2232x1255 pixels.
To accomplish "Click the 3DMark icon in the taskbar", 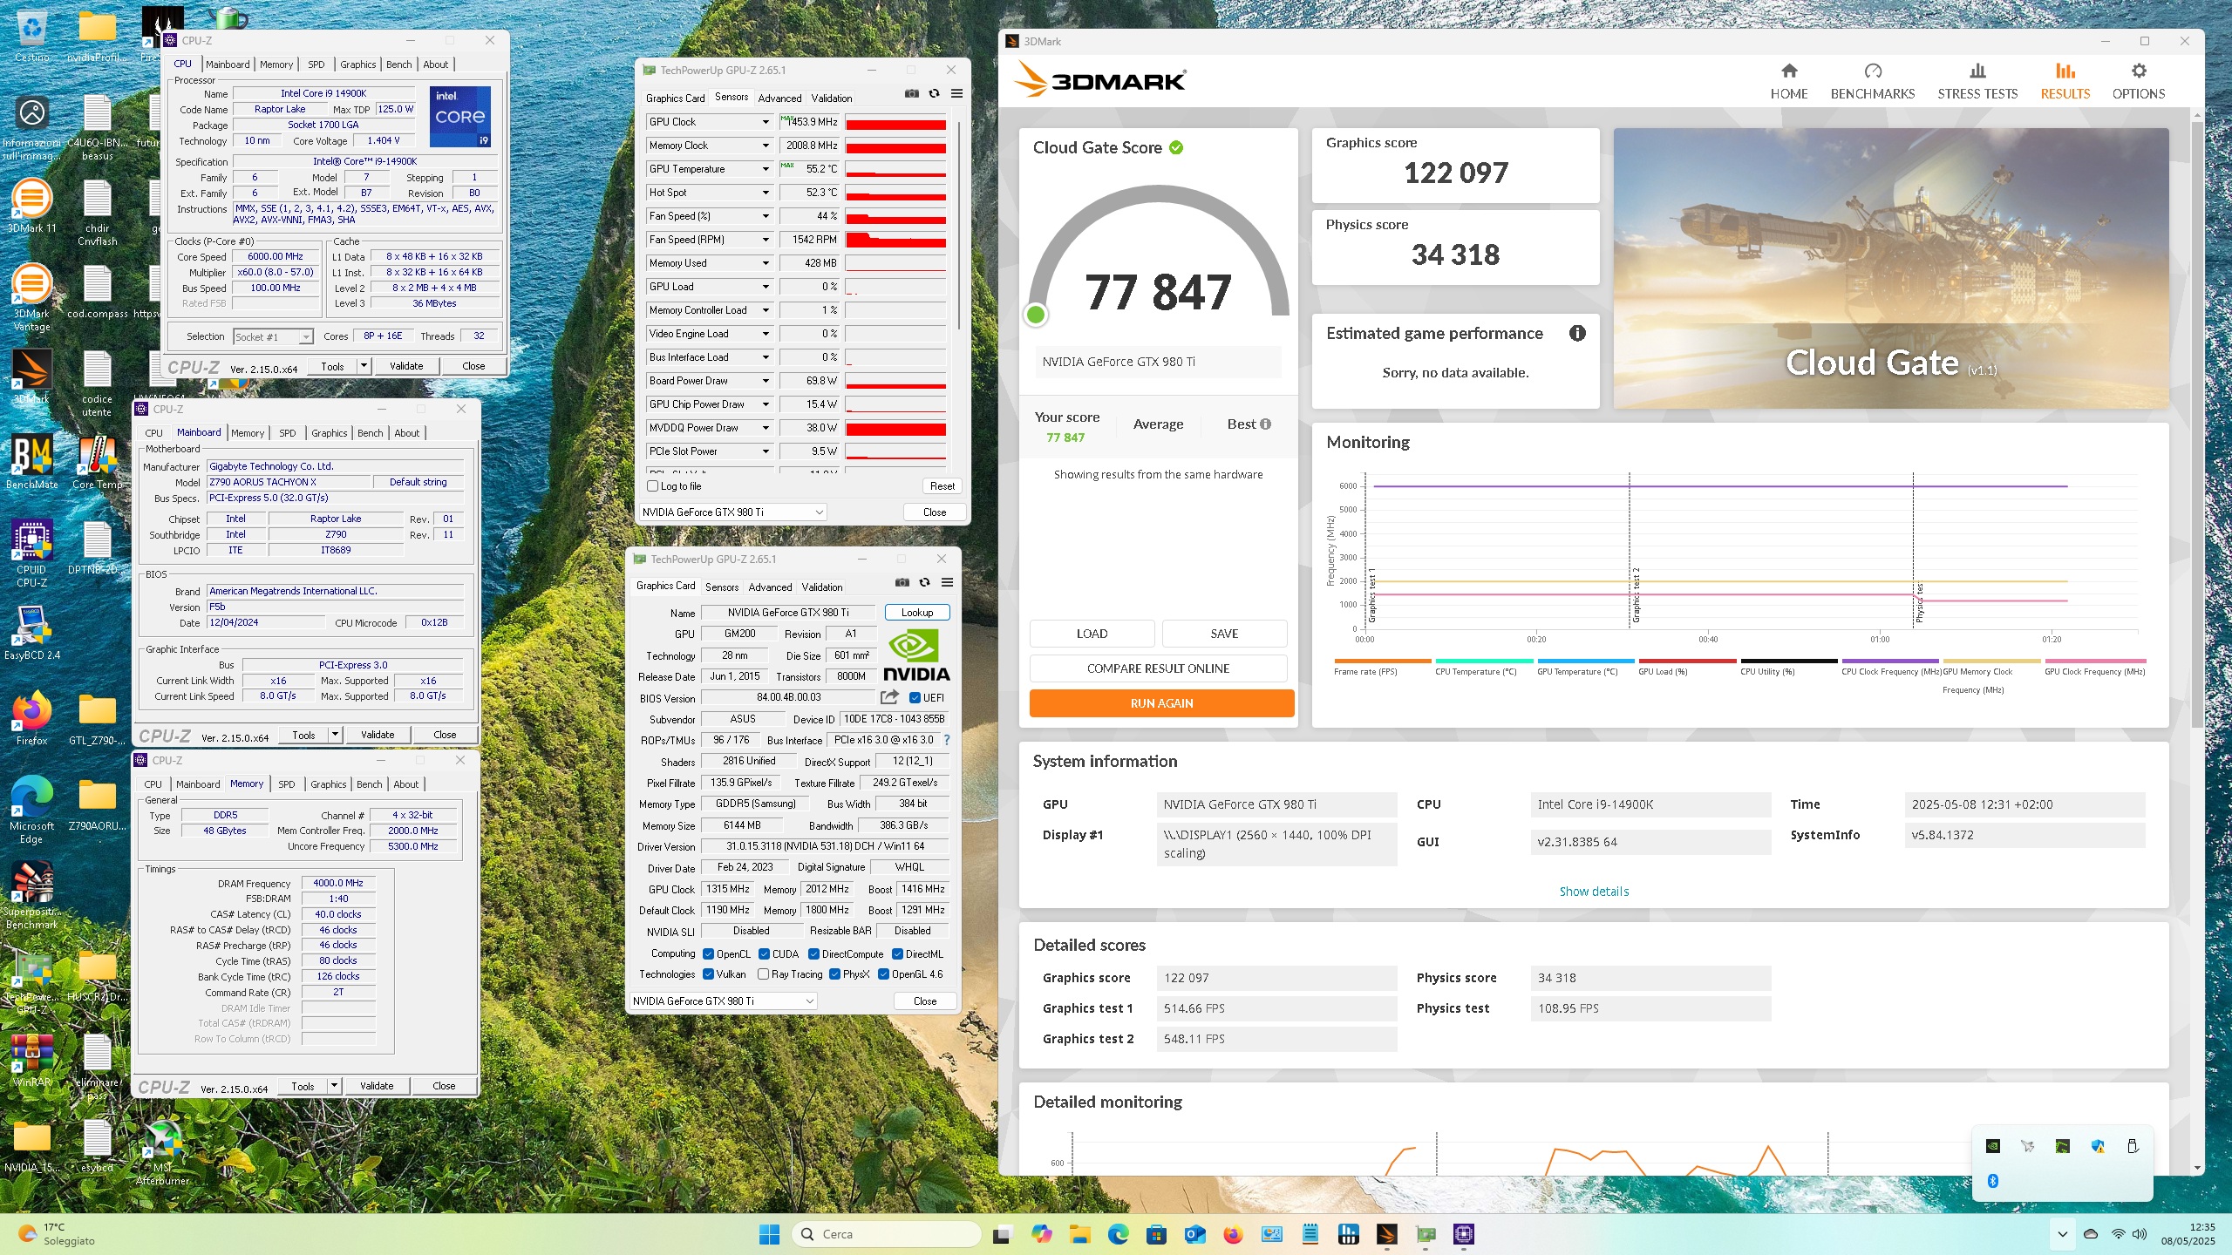I will tap(1386, 1234).
